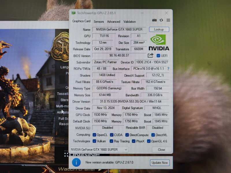Screen dimensions: 231x173
Task: Click the GPU-Z refresh icon
Action: (x=161, y=20)
